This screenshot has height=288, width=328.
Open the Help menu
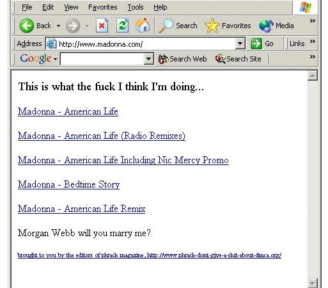point(160,7)
